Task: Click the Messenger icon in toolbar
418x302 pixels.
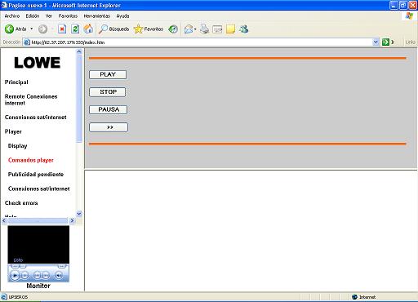Action: [x=244, y=29]
